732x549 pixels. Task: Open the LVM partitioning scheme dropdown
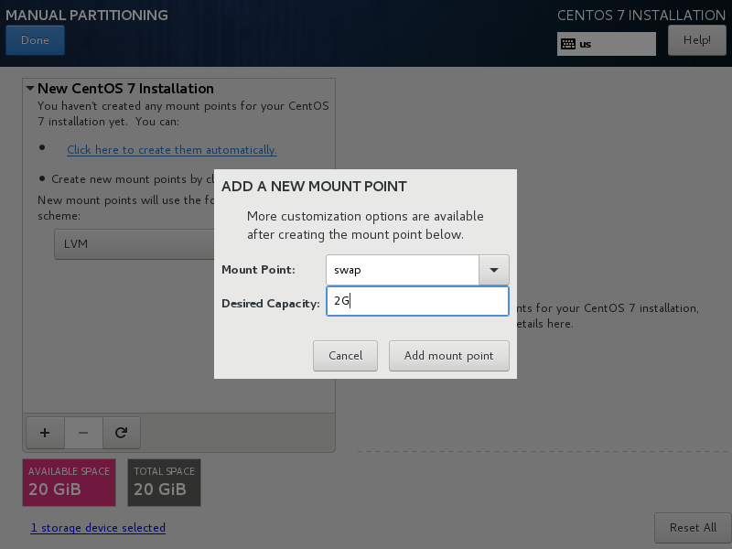pos(135,244)
